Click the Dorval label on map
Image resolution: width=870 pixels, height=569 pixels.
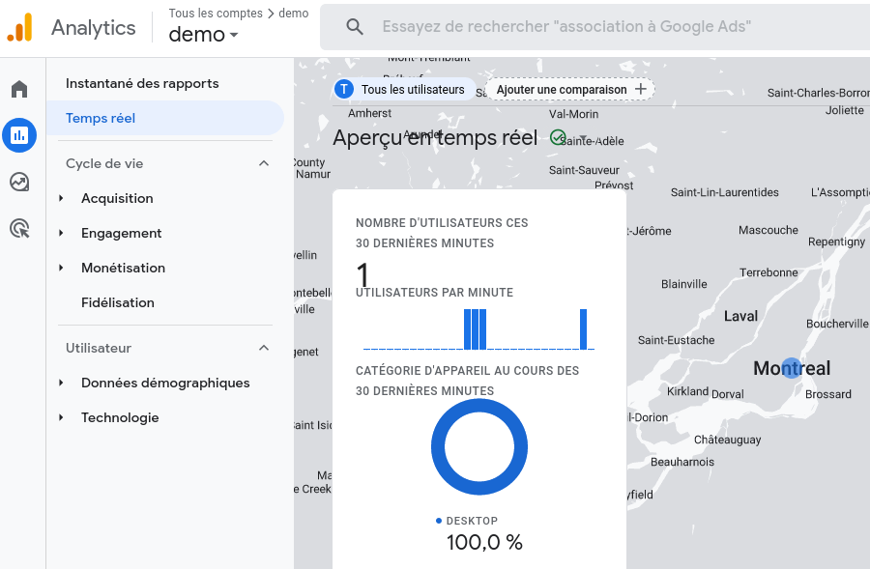click(727, 394)
